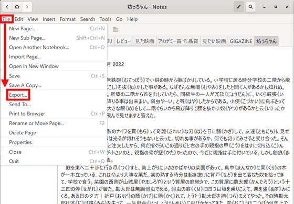The image size is (294, 204).
Task: Choose Open in New Window
Action: tap(54, 66)
